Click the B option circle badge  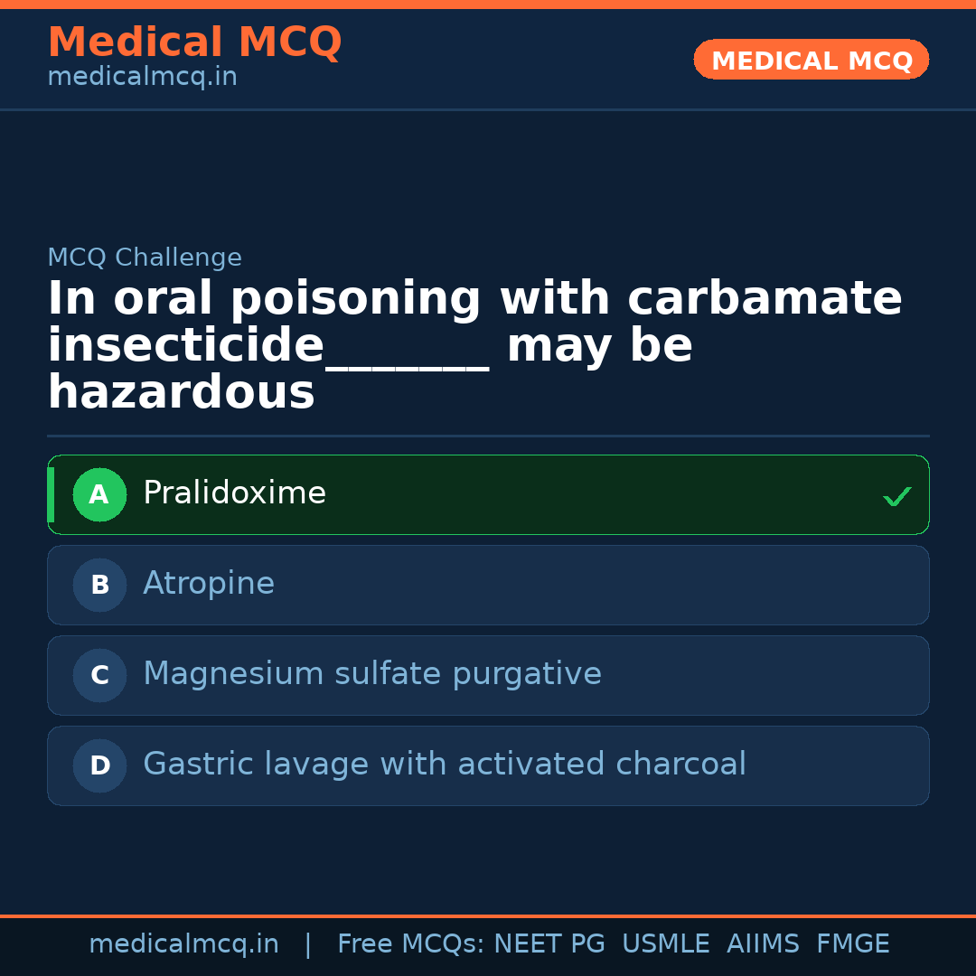[99, 585]
